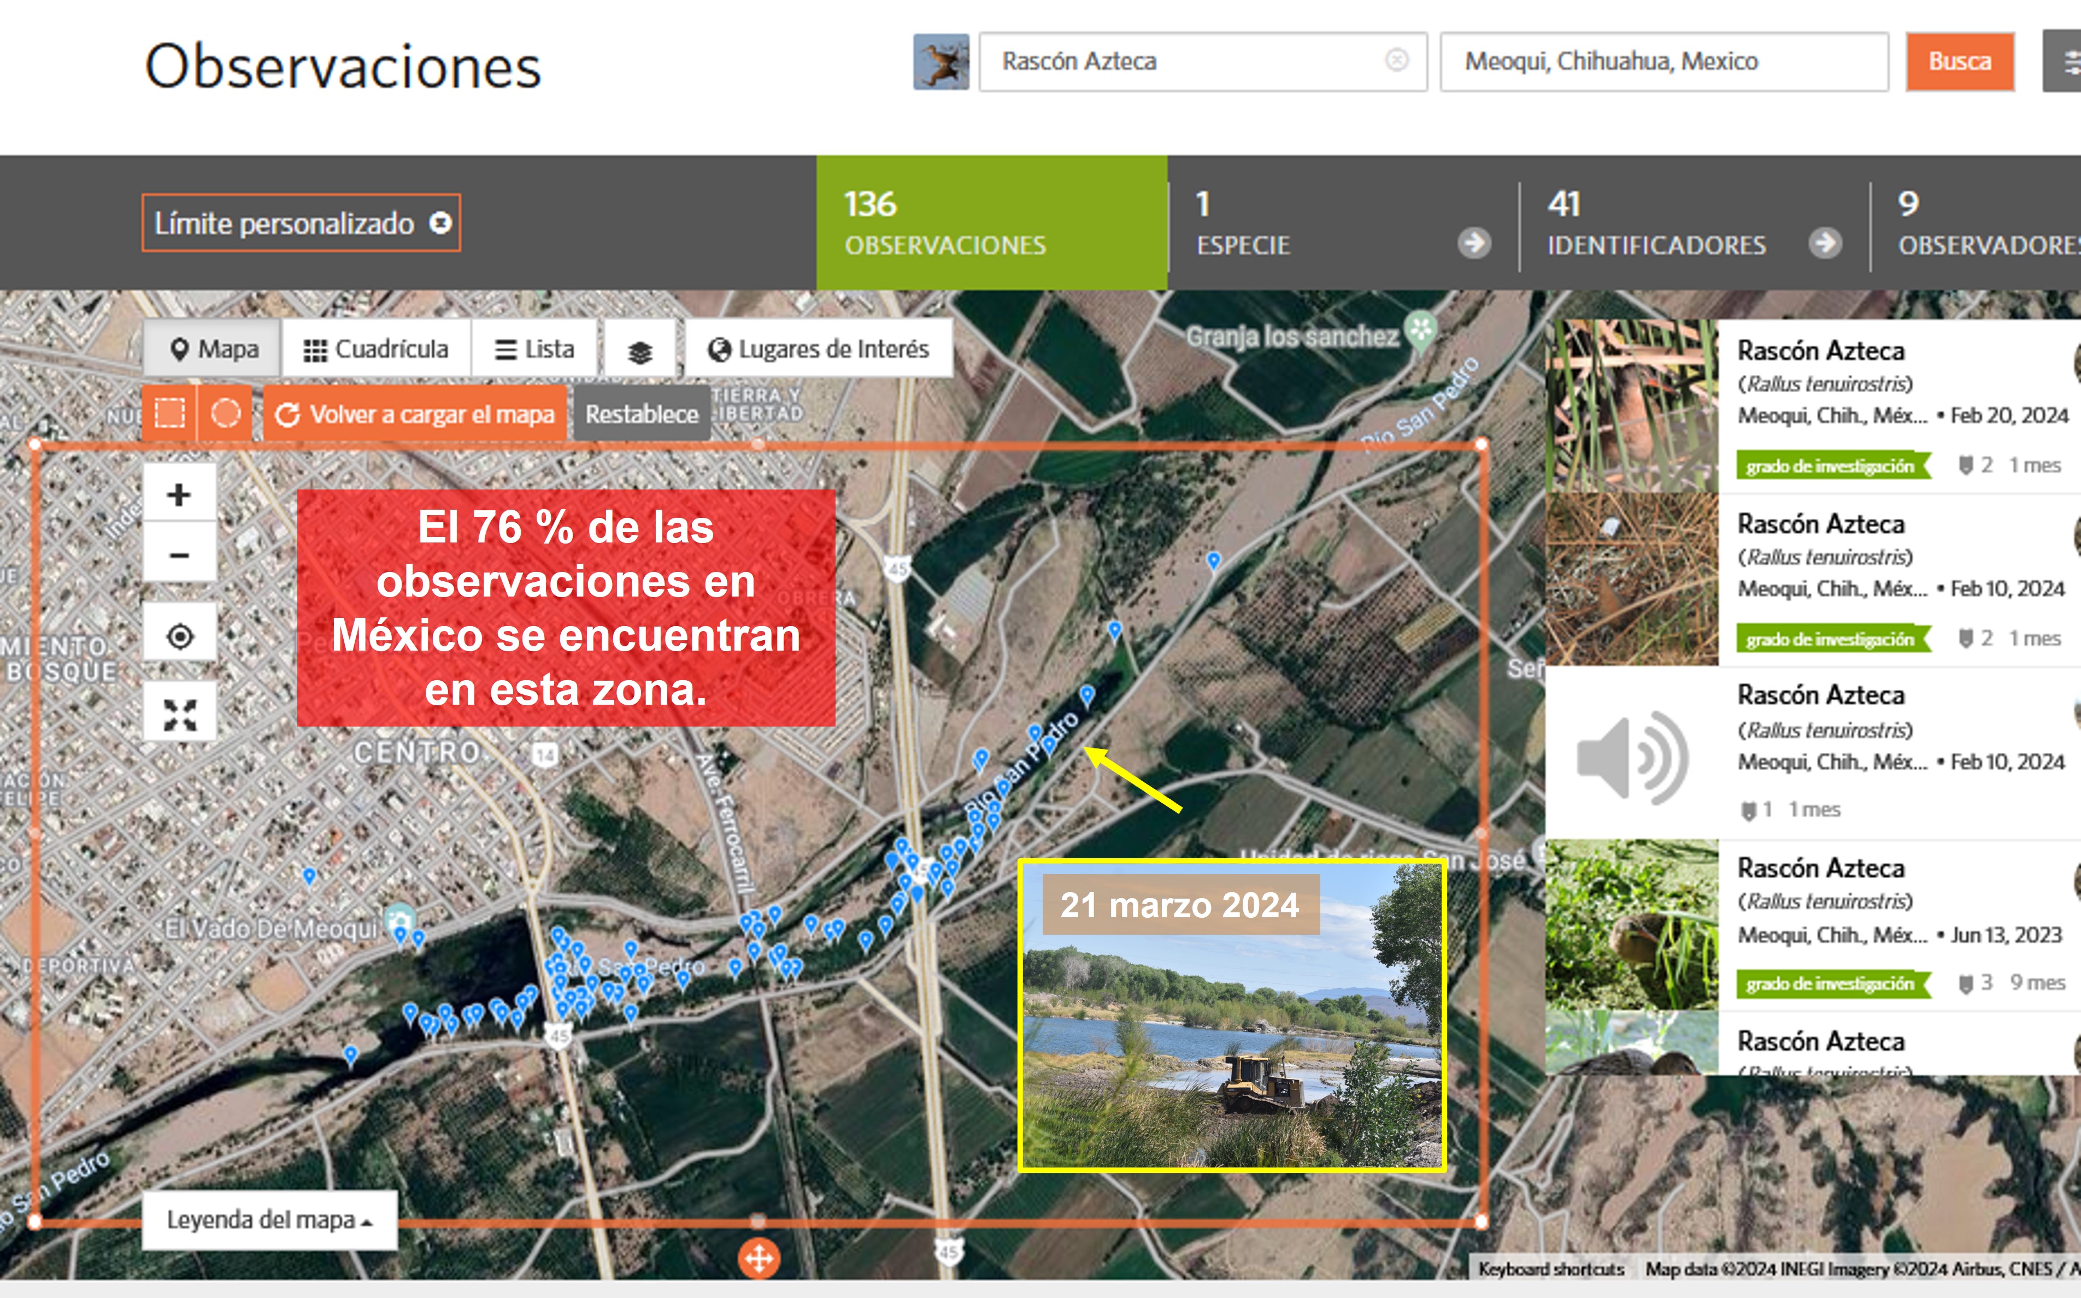
Task: Zoom in on the map
Action: pyautogui.click(x=179, y=494)
